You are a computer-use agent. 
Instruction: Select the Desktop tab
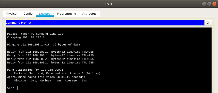coord(45,14)
